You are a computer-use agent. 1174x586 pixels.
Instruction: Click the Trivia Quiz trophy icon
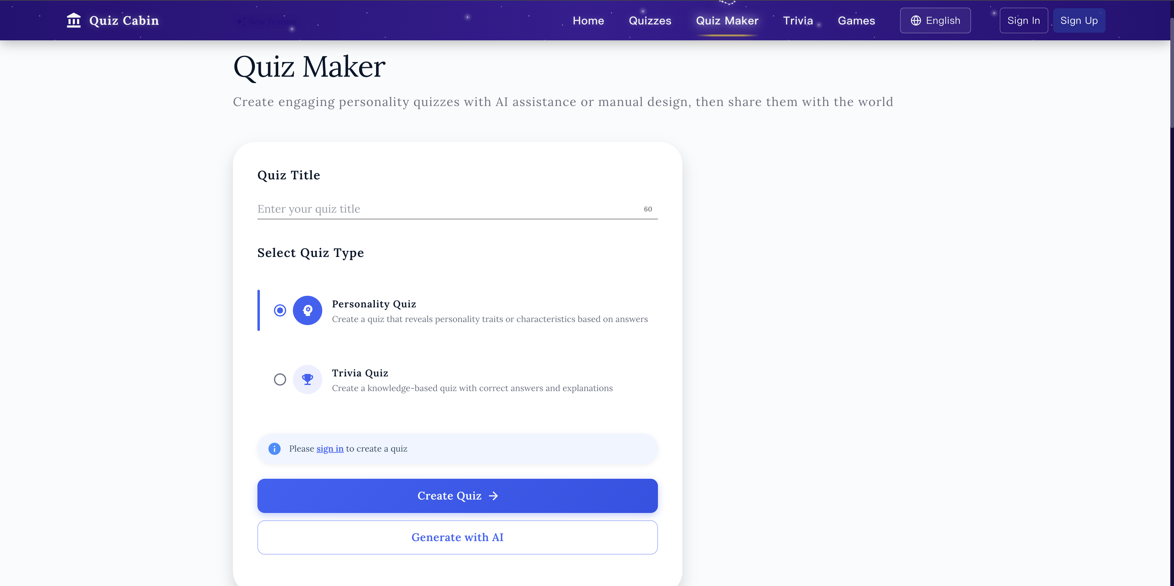coord(308,379)
